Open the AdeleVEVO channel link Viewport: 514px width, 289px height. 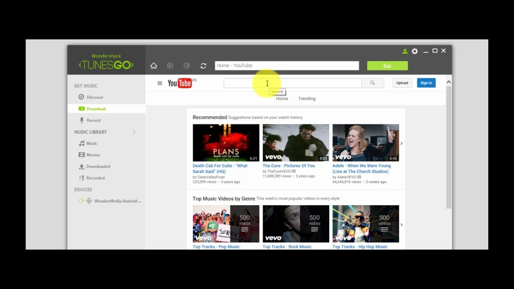tap(347, 177)
